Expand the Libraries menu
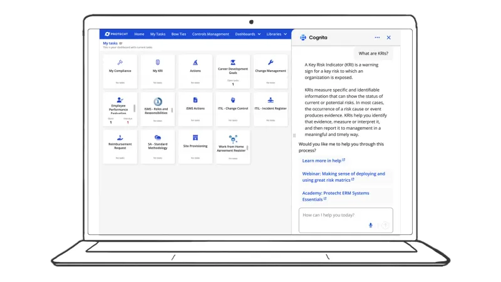The image size is (501, 282). (277, 34)
